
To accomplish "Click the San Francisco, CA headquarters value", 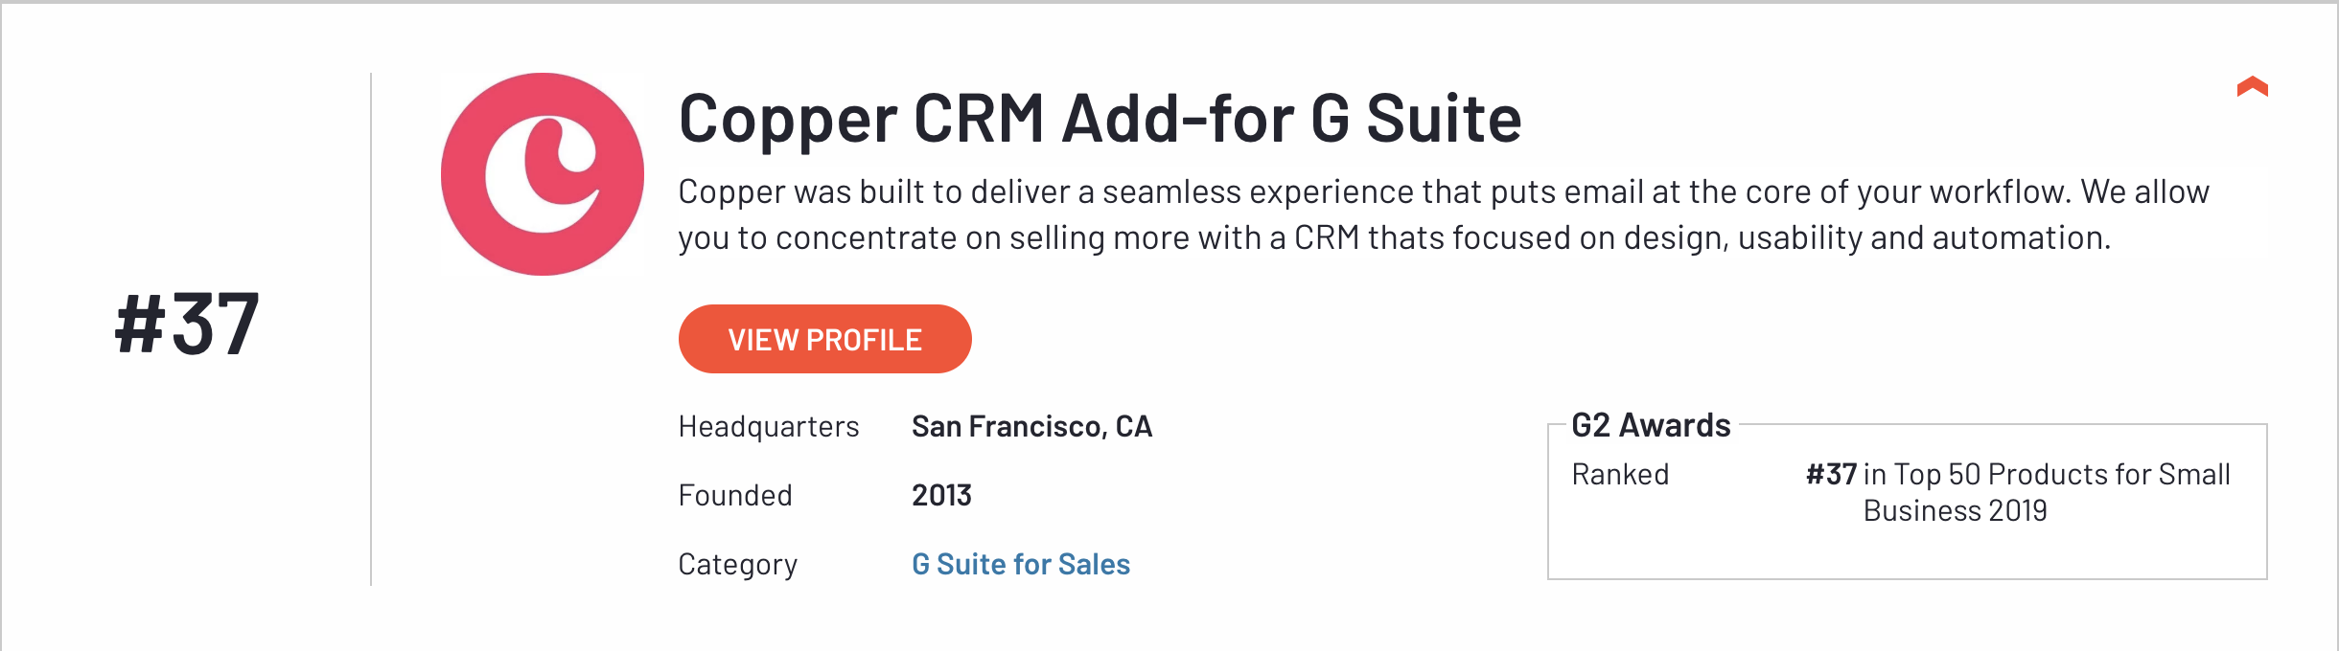I will coord(1031,426).
